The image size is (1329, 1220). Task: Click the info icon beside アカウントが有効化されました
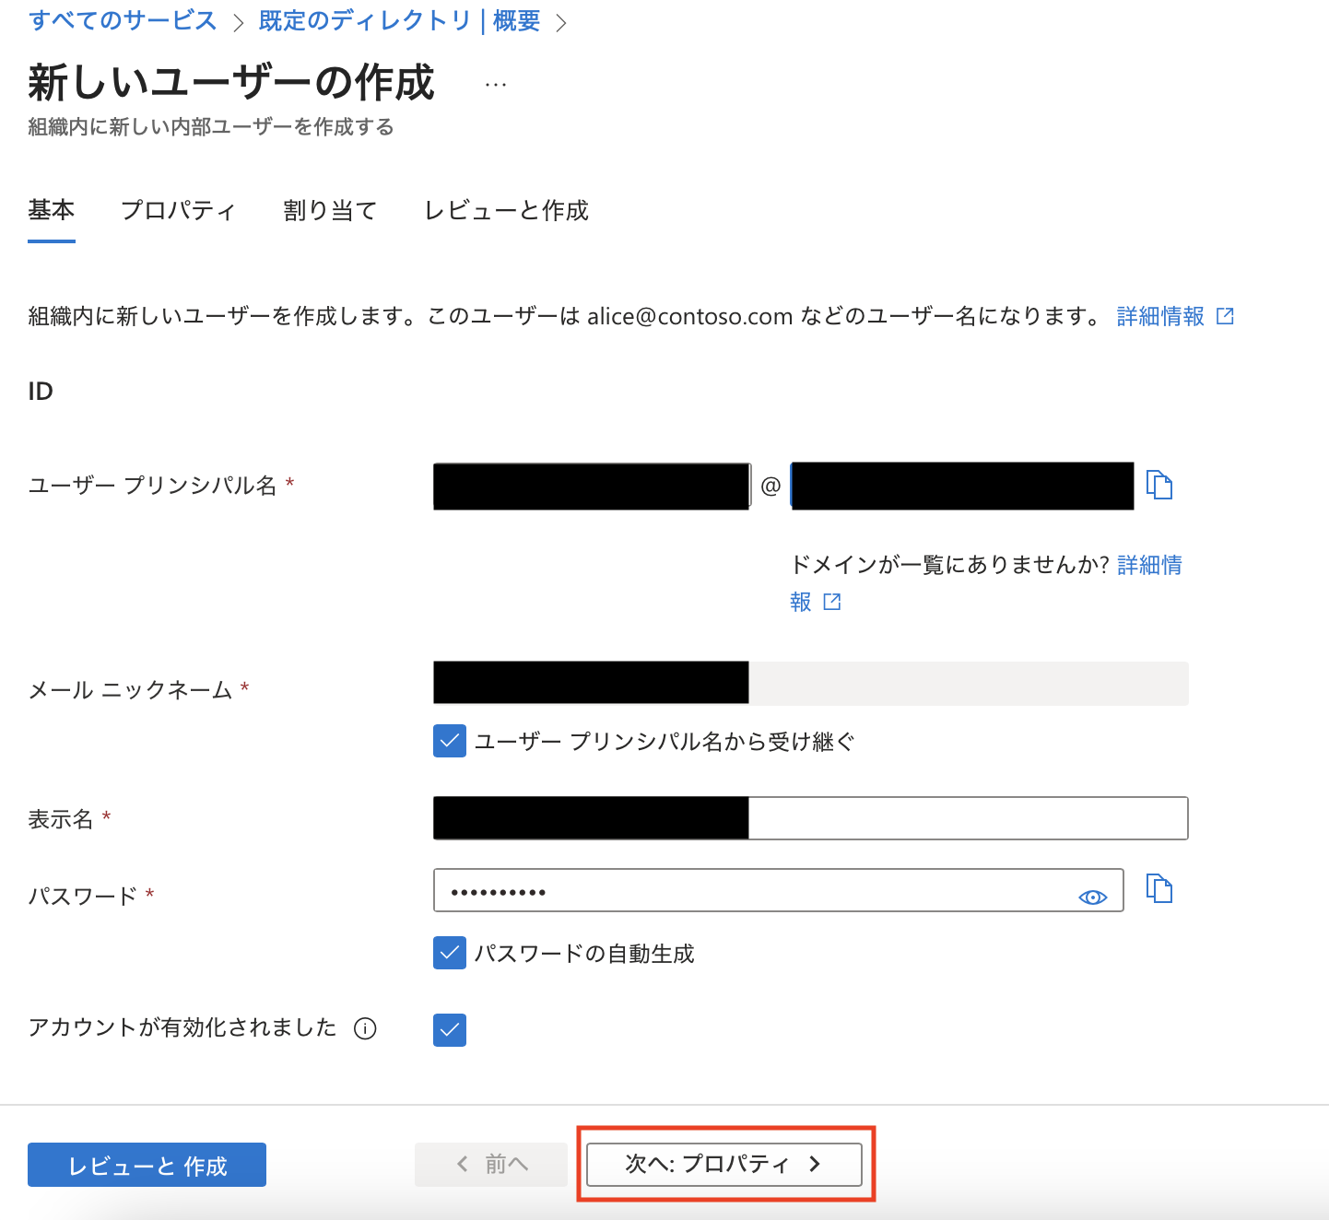(366, 1028)
